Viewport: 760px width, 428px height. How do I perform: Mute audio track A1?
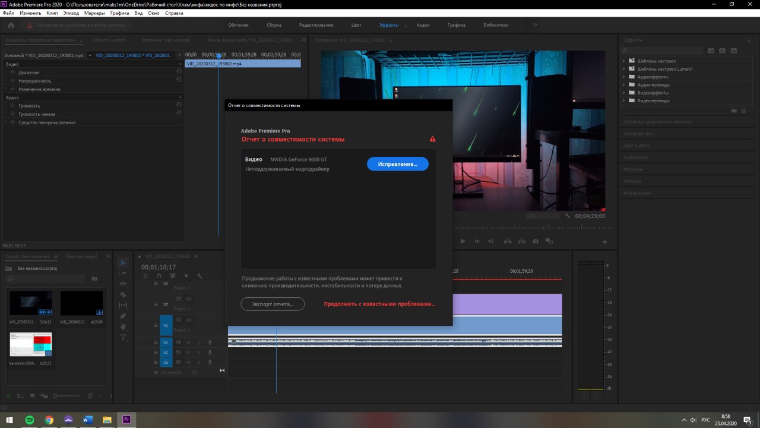click(189, 342)
